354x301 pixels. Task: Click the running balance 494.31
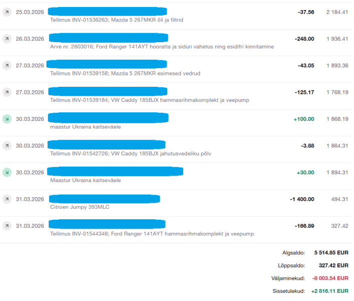point(339,199)
